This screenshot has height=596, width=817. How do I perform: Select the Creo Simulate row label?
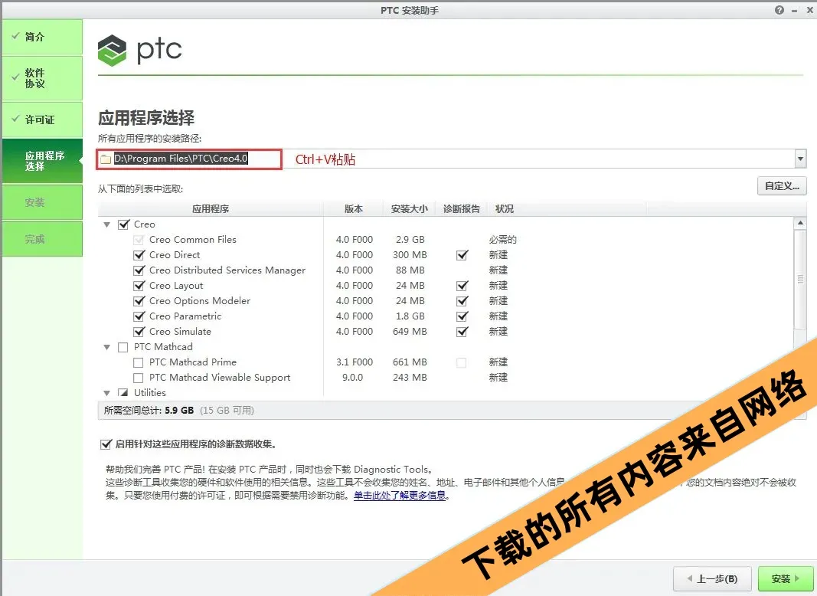(x=180, y=332)
